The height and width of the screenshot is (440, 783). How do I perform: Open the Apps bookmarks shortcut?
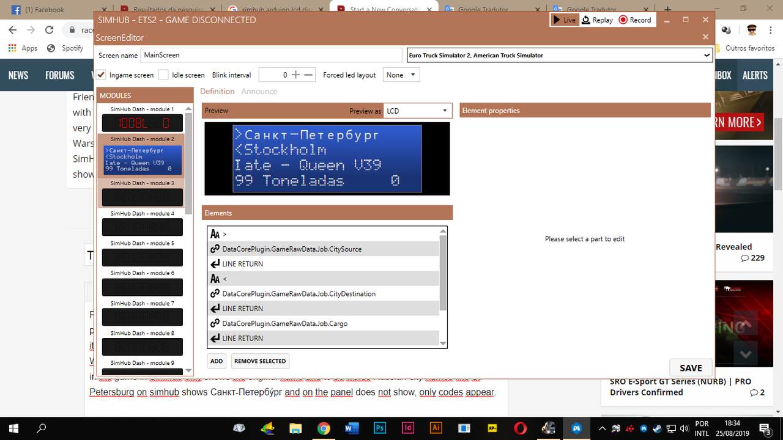[23, 48]
